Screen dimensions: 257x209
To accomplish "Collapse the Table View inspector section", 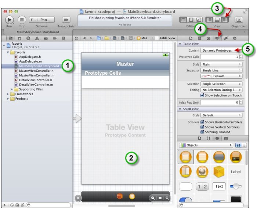I will coord(180,44).
